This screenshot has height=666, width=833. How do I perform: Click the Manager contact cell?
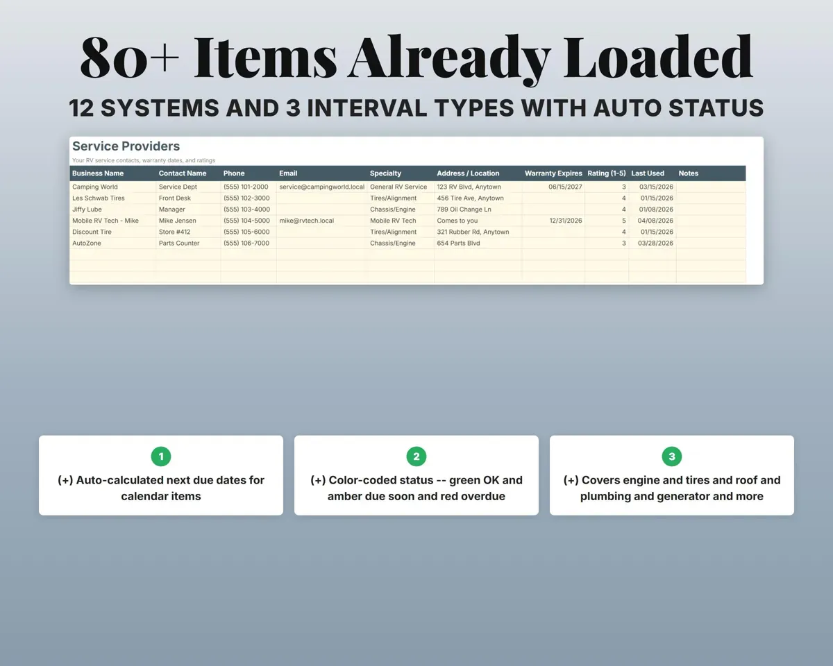[x=188, y=210]
